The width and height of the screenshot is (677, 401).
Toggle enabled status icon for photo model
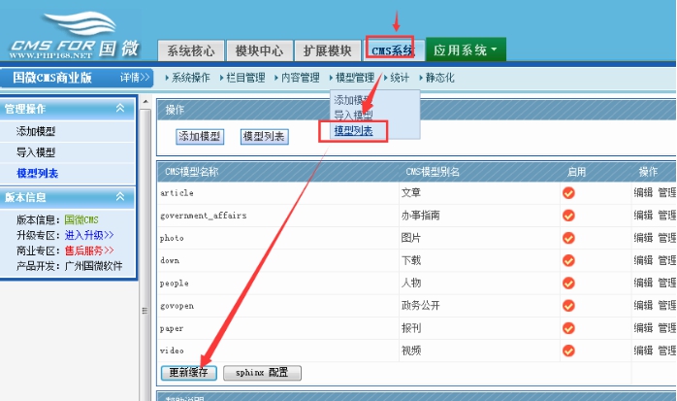(x=568, y=238)
